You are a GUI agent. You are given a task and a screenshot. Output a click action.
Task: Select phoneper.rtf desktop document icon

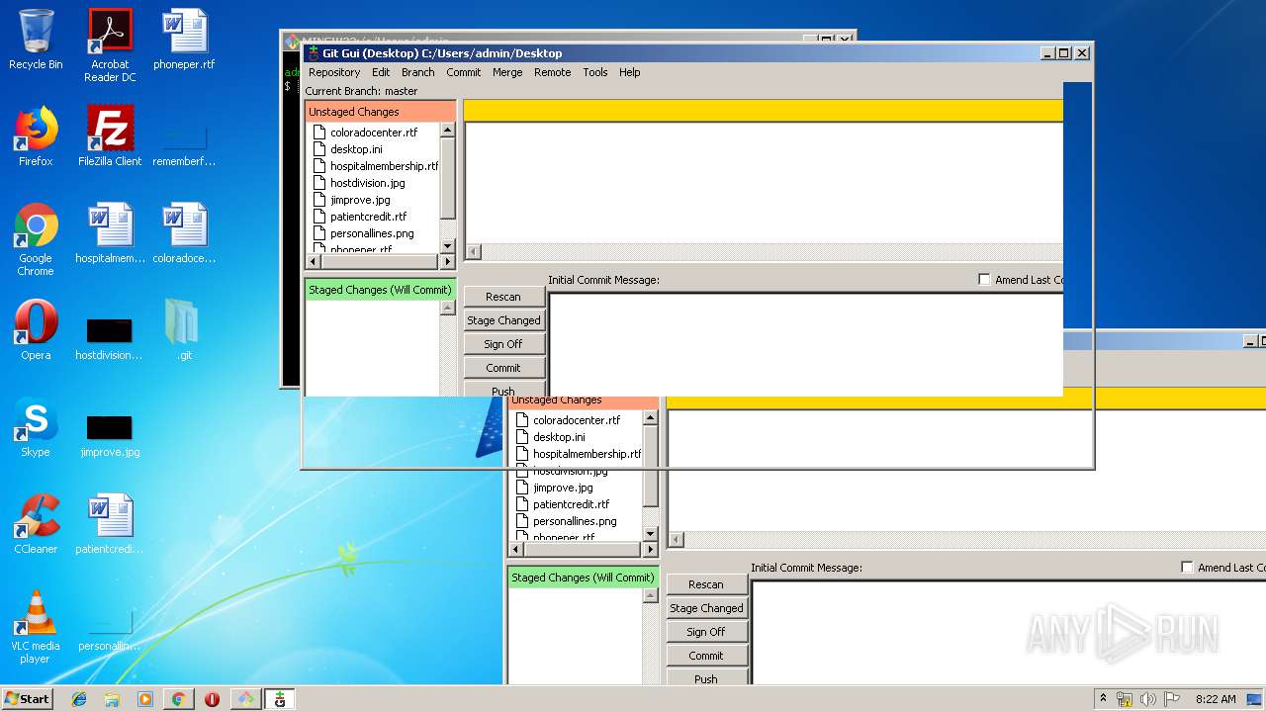tap(184, 42)
